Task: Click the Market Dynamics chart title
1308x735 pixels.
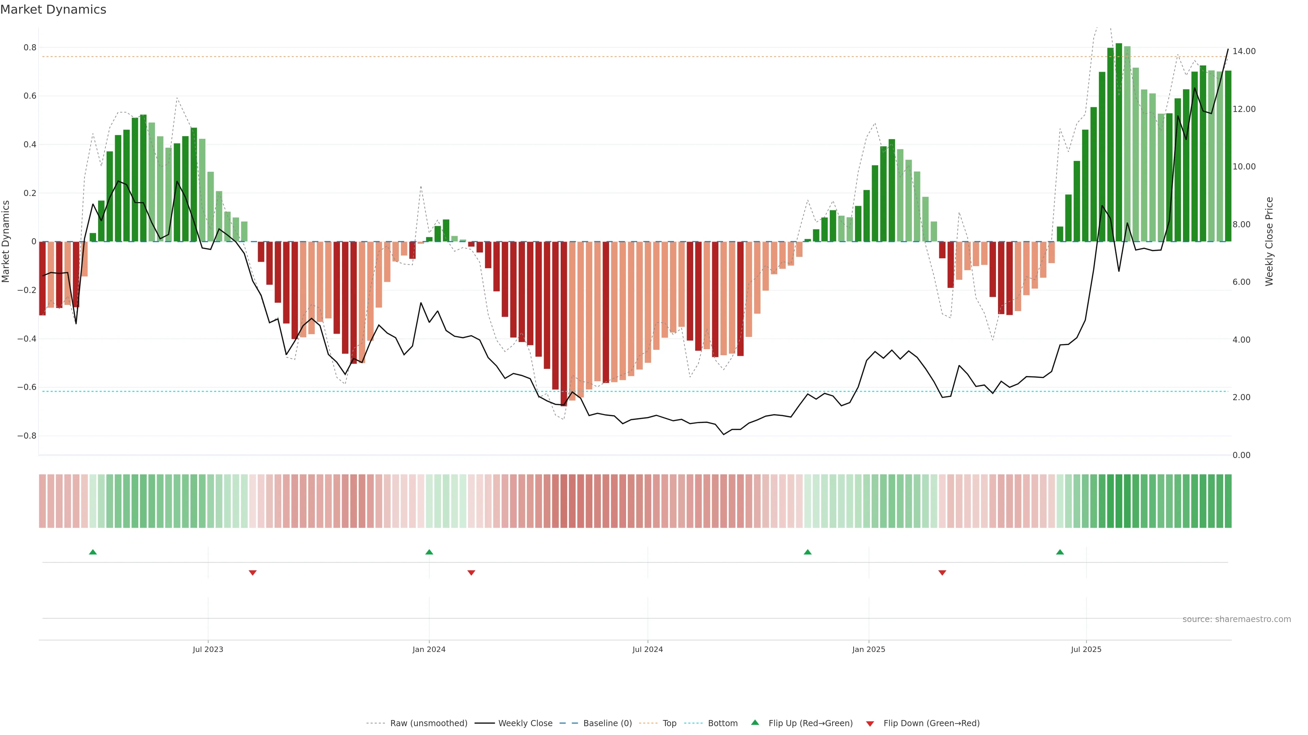Action: (53, 10)
